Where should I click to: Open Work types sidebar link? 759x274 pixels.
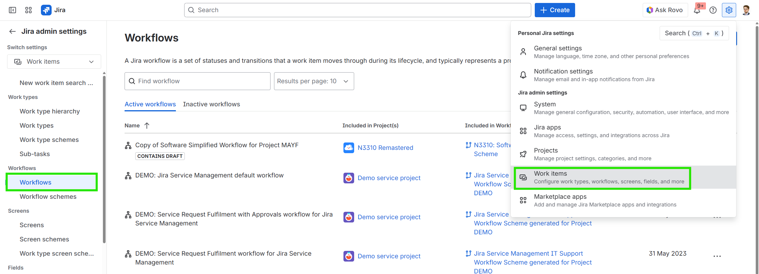(36, 126)
